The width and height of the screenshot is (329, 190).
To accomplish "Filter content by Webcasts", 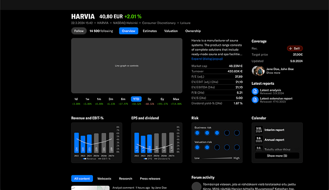I will click(x=104, y=179).
